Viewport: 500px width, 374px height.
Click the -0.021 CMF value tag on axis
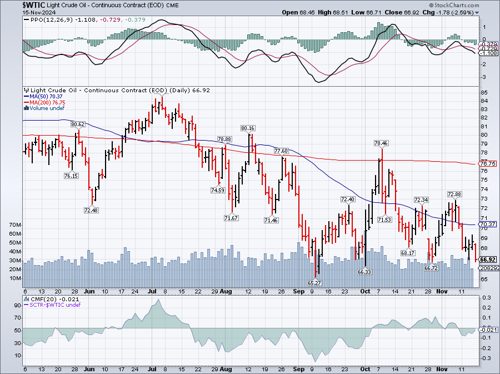[x=487, y=330]
